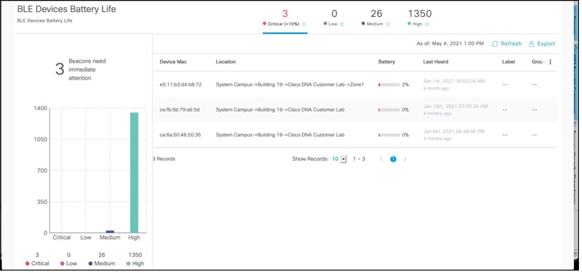Click the info icon next to Critical (<10%)
Viewport: 582px width, 273px height.
click(x=304, y=24)
